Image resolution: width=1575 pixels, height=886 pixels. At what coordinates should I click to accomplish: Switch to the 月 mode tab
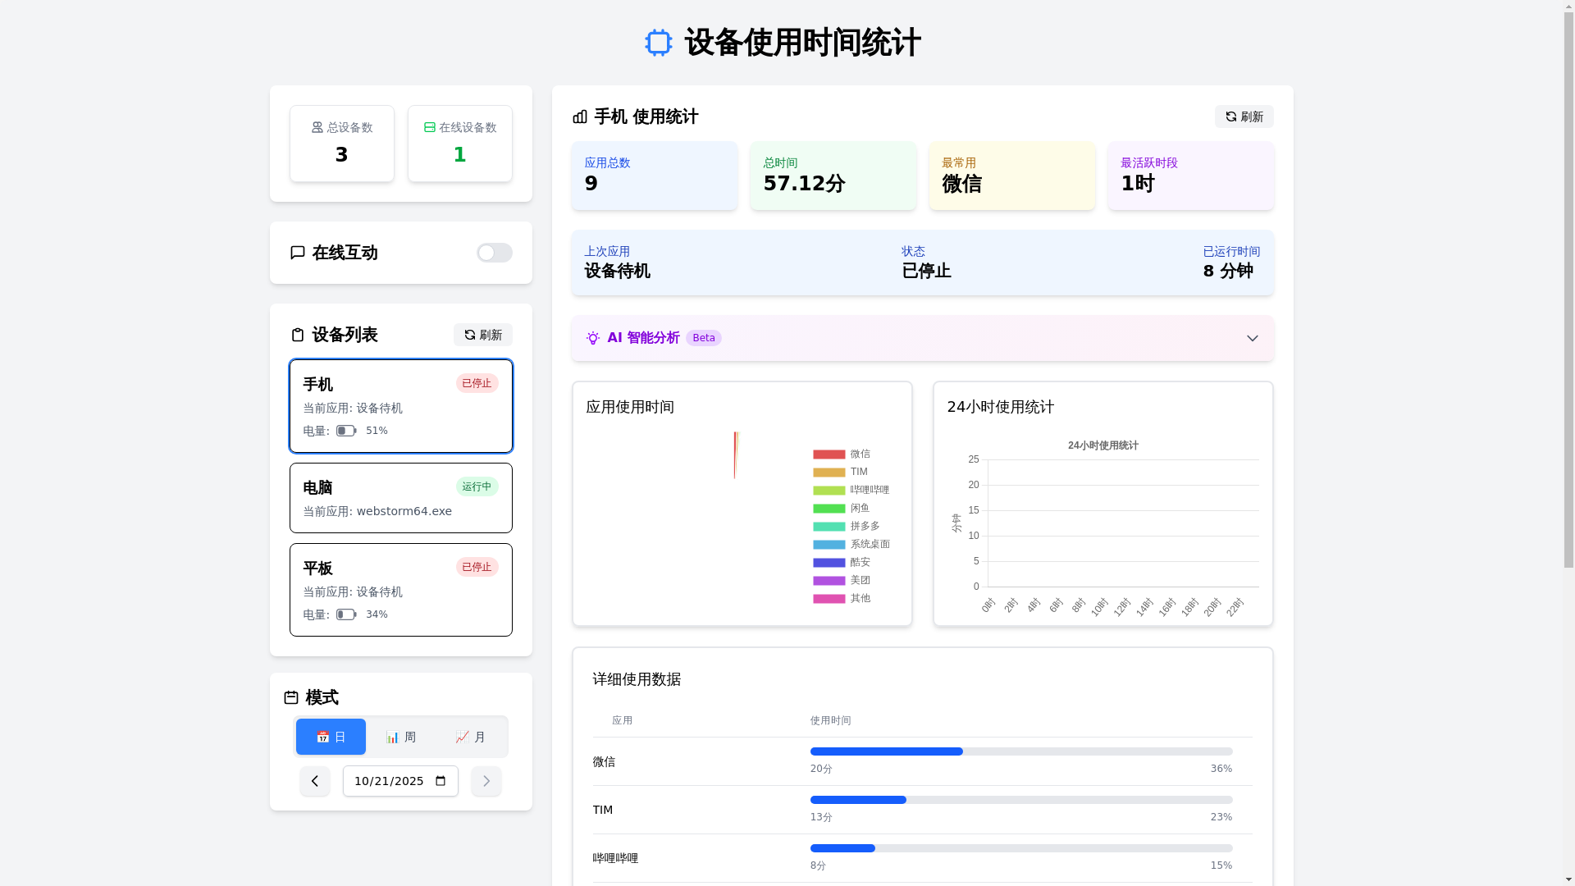click(x=471, y=737)
